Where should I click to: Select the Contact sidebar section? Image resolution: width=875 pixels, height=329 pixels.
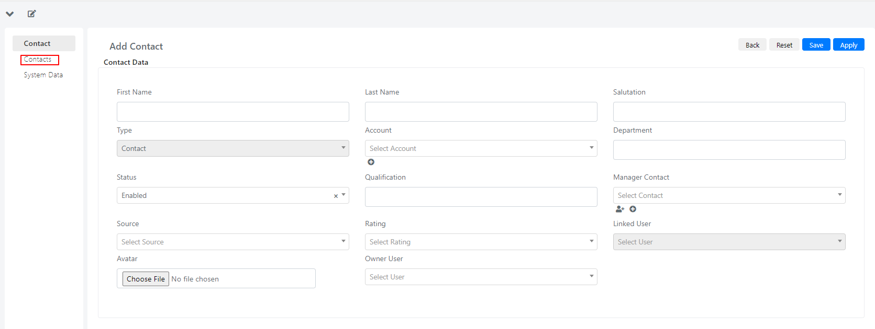coord(44,43)
